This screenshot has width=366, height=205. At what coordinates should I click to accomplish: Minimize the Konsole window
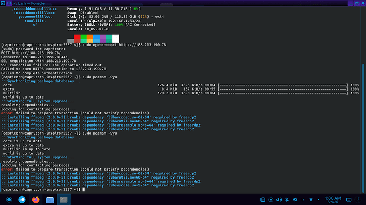[x=351, y=3]
